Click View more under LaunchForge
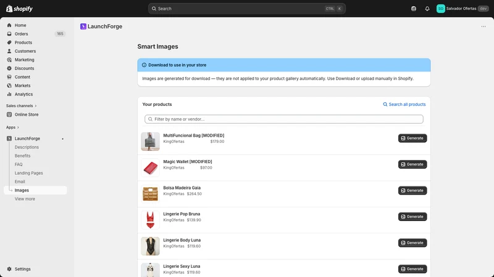 (25, 199)
